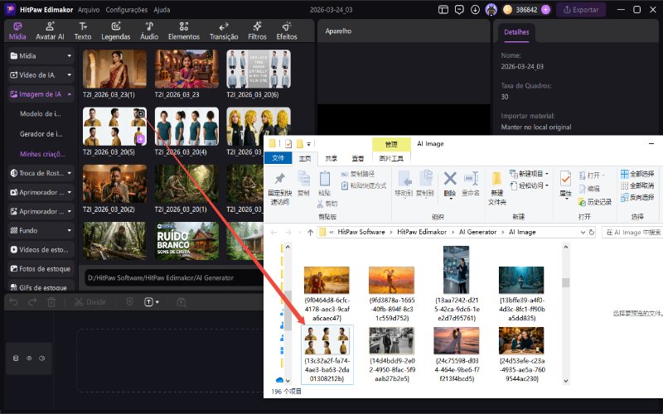
Task: Select the Texto tool icon
Action: pos(83,31)
